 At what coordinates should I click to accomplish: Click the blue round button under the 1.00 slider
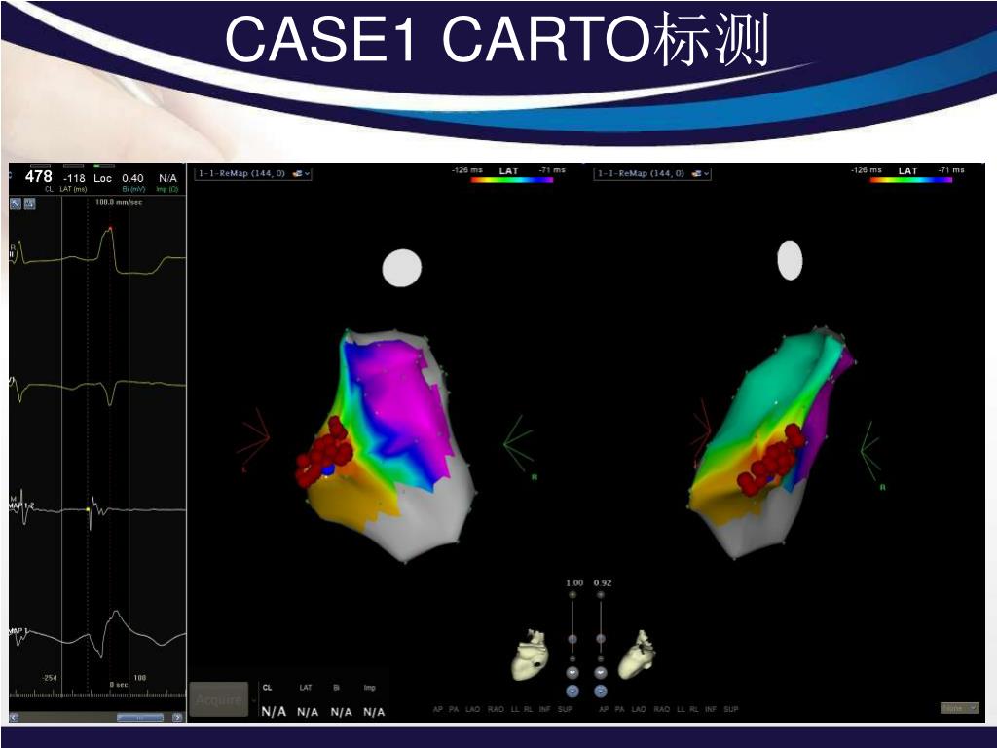[x=572, y=691]
